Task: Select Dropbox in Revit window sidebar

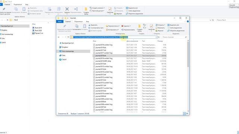Action: pos(4,30)
